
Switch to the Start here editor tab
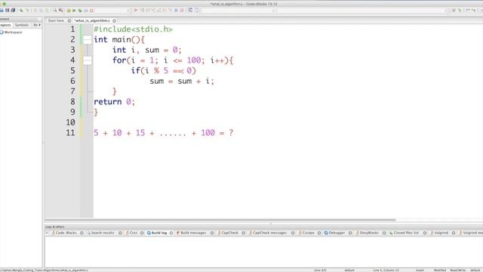coord(56,20)
